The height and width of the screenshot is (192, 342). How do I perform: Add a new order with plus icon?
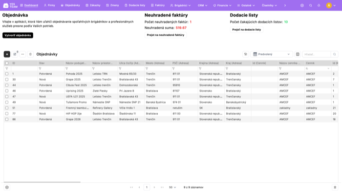click(7, 54)
